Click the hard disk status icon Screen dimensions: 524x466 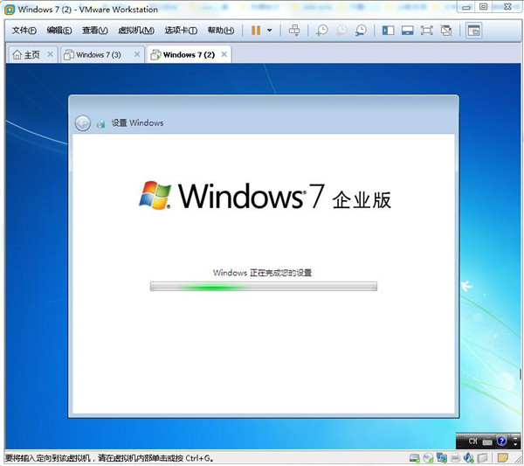point(414,457)
